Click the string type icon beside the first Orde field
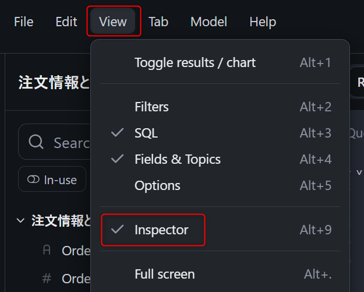The height and width of the screenshot is (292, 364). click(47, 251)
